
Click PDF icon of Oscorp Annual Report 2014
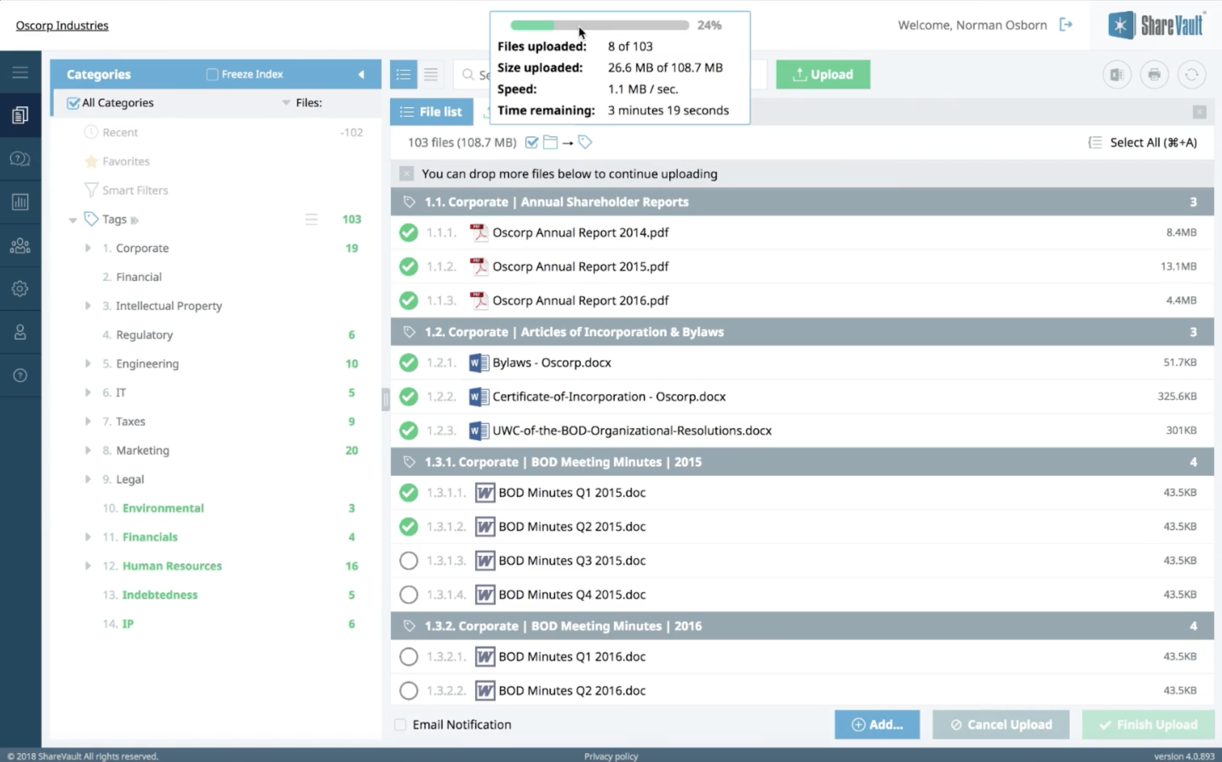479,233
